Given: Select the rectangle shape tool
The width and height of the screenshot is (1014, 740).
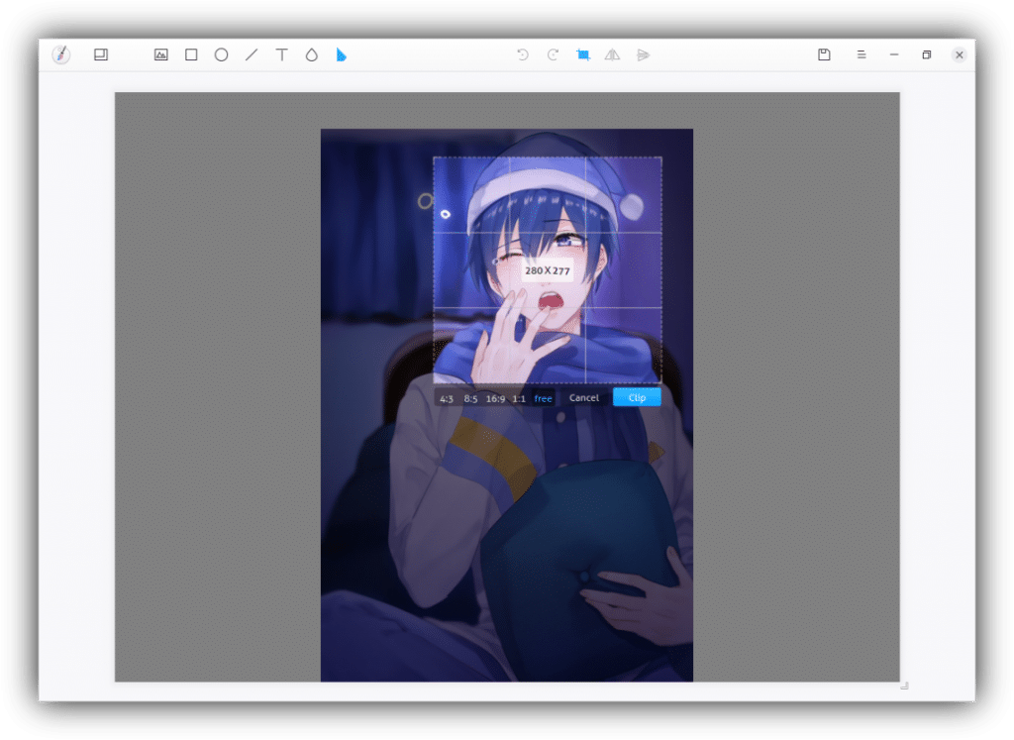Looking at the screenshot, I should [x=191, y=54].
